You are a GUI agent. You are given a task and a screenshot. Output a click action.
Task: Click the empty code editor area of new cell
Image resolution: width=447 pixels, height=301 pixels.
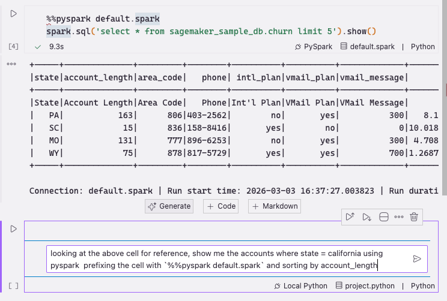[227, 231]
